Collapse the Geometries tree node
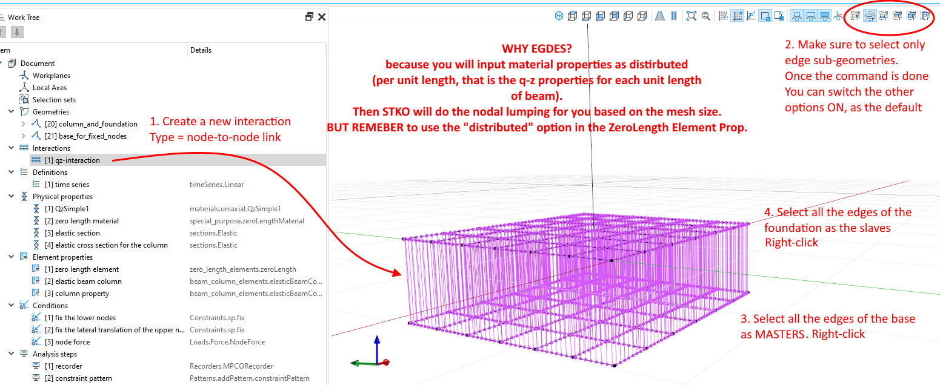Viewport: 940px width, 385px height. point(12,112)
